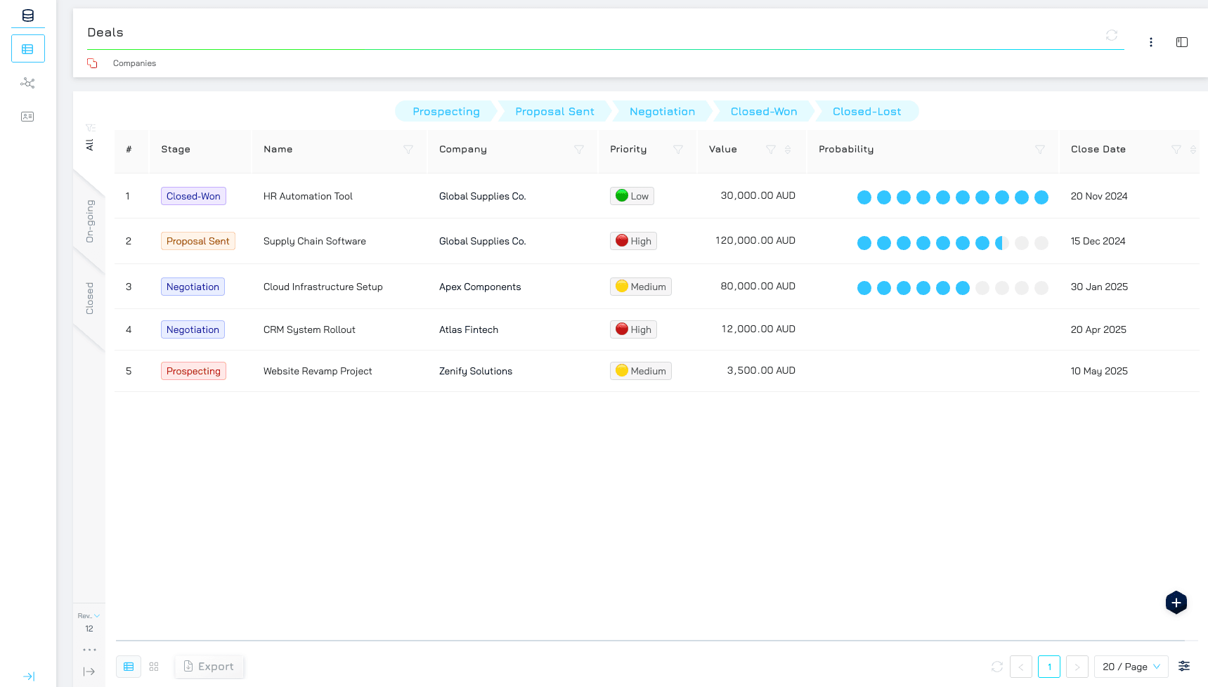Open the network graph sidebar icon
The width and height of the screenshot is (1208, 687).
pos(27,83)
